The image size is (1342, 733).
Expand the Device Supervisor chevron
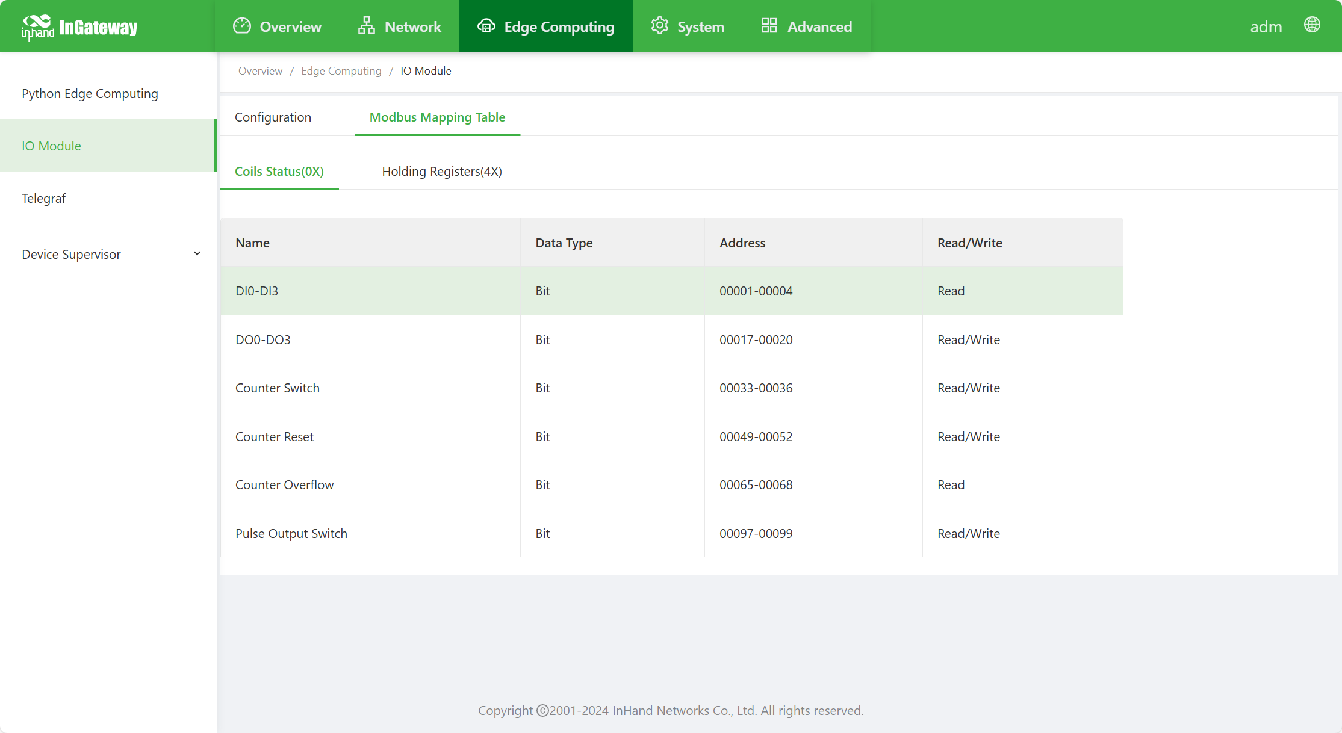[197, 254]
